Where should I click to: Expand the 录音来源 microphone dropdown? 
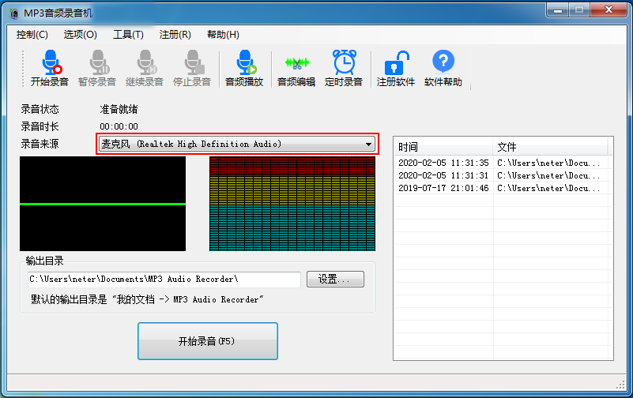pos(368,145)
